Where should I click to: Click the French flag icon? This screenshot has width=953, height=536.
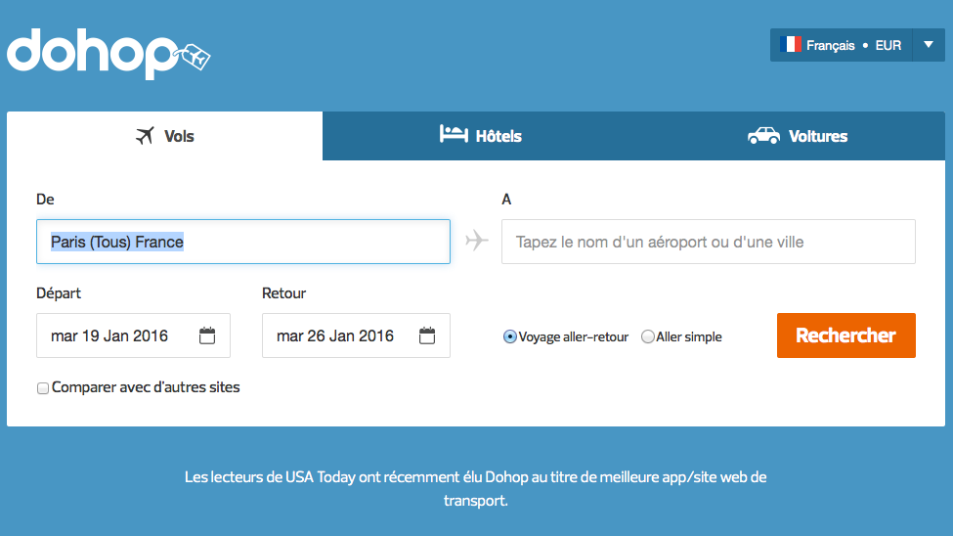point(790,45)
